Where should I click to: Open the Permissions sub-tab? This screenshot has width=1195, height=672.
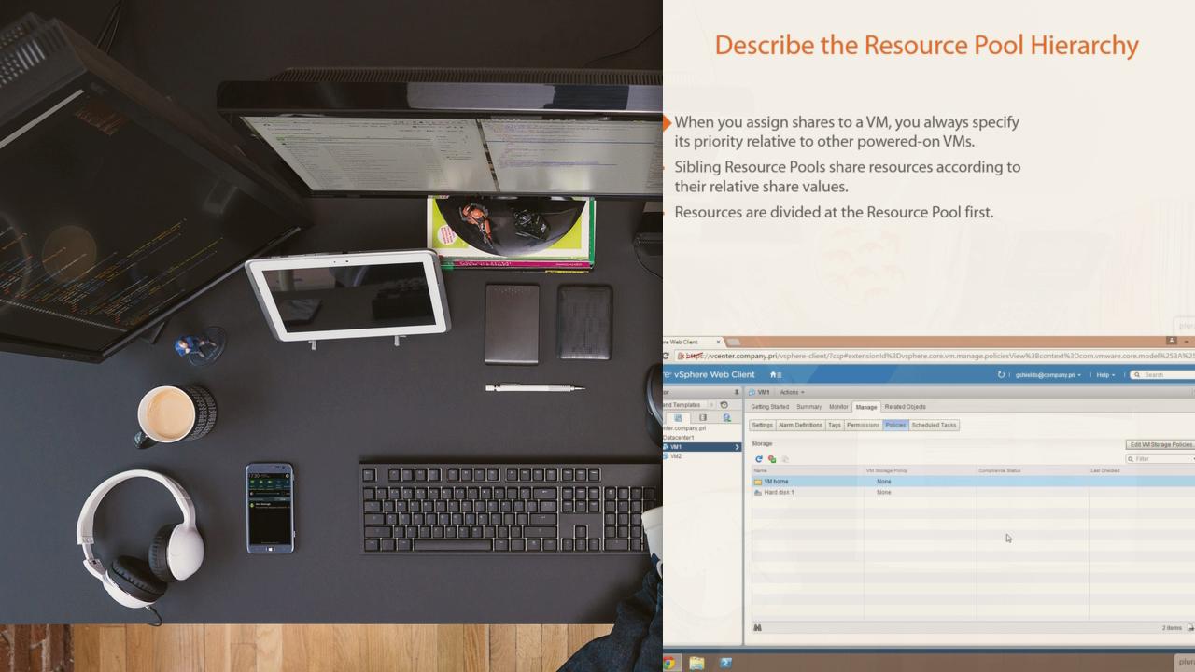click(x=863, y=425)
